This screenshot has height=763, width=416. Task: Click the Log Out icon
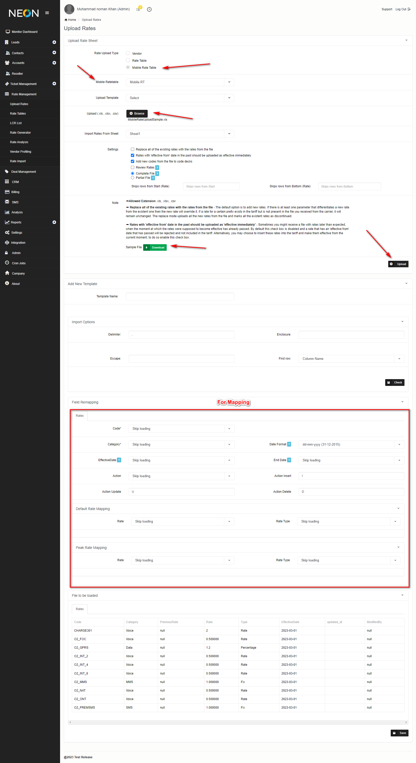click(x=409, y=9)
